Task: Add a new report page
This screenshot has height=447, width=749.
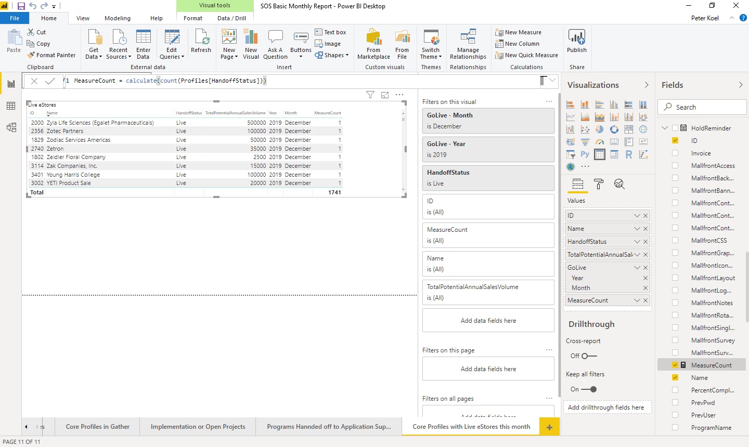Action: point(549,427)
